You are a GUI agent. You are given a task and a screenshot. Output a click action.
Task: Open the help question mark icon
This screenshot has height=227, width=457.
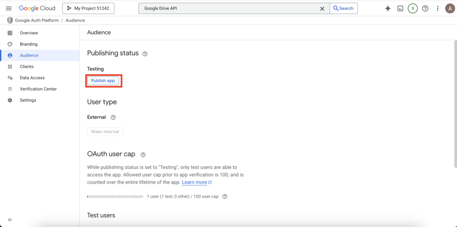click(425, 8)
